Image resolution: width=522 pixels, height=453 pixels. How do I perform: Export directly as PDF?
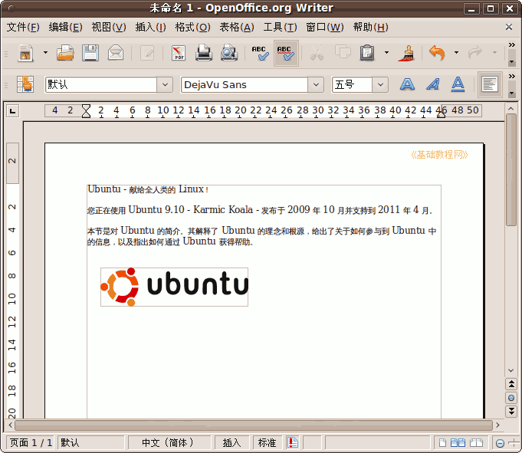tap(179, 53)
